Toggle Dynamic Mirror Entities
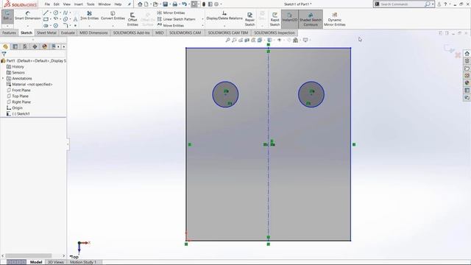This screenshot has width=471, height=265. pos(335,20)
